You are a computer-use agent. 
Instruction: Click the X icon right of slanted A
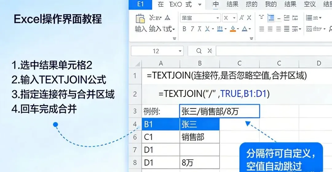click(x=249, y=18)
